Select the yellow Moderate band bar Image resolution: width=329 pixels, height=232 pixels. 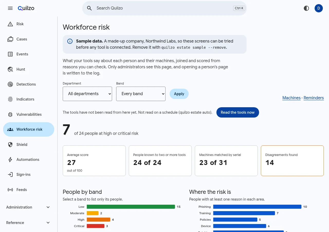(93, 213)
